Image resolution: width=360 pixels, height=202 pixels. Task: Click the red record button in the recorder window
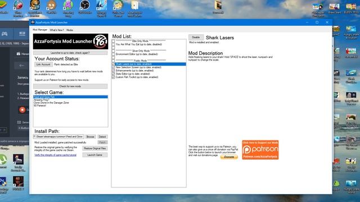pos(22,110)
